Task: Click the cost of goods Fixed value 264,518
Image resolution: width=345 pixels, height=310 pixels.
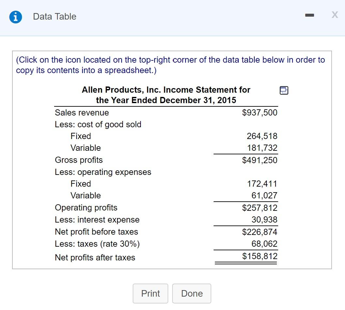Action: point(262,136)
